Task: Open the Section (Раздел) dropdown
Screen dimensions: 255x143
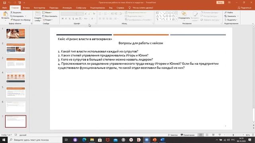Action: pyautogui.click(x=48, y=20)
